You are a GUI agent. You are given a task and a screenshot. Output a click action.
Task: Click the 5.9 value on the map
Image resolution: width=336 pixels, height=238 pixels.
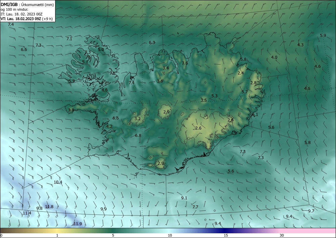(x=323, y=36)
